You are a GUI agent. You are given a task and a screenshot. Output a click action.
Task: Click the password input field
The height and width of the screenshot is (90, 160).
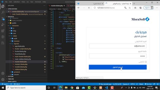118,56
